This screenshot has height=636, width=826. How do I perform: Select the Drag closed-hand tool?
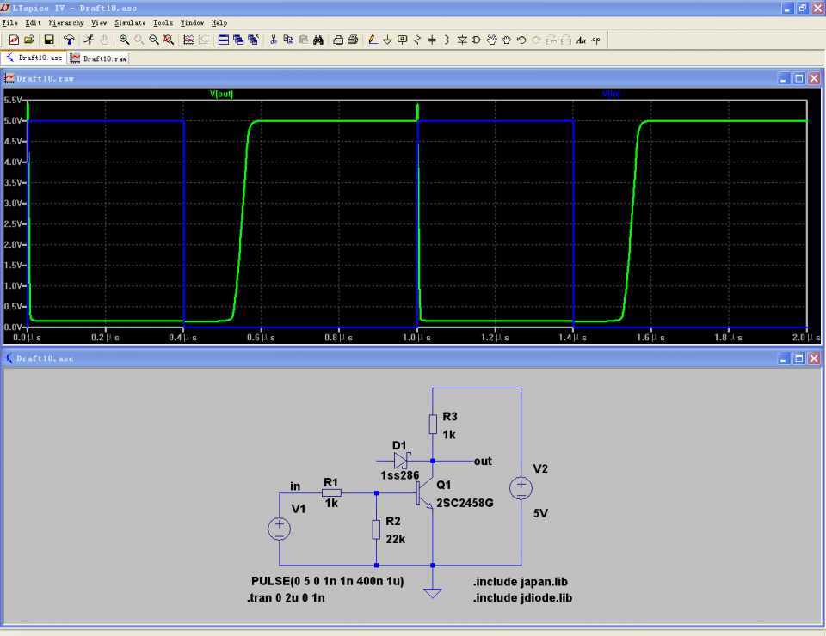click(x=506, y=40)
